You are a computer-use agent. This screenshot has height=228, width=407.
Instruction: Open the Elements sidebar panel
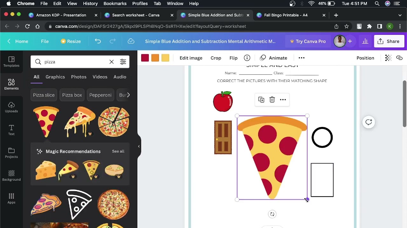click(x=11, y=85)
